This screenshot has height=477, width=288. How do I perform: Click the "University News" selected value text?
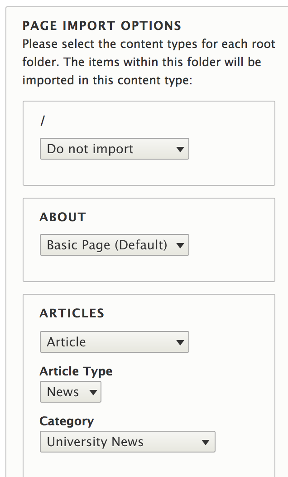tap(95, 442)
